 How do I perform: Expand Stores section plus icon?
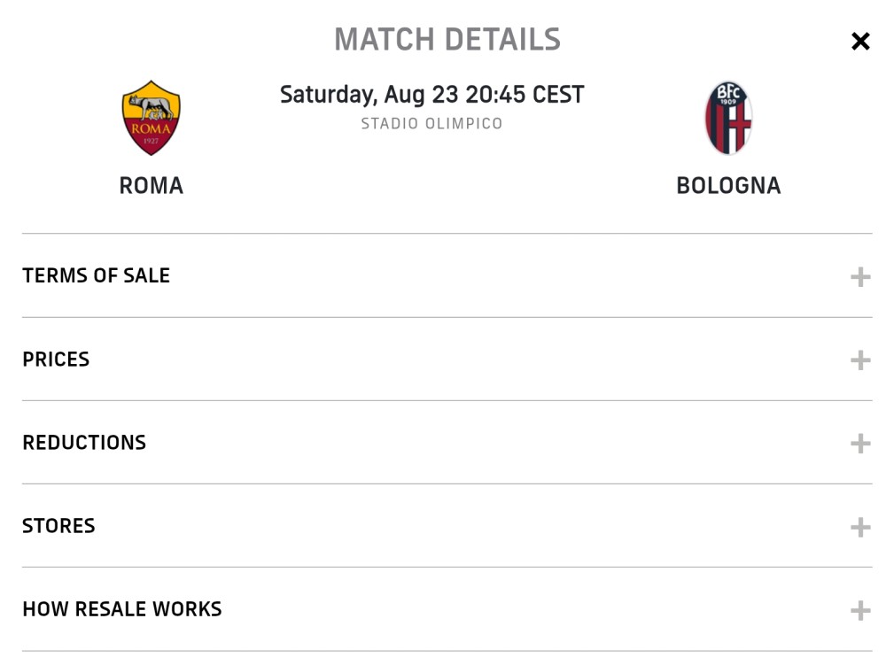(860, 527)
